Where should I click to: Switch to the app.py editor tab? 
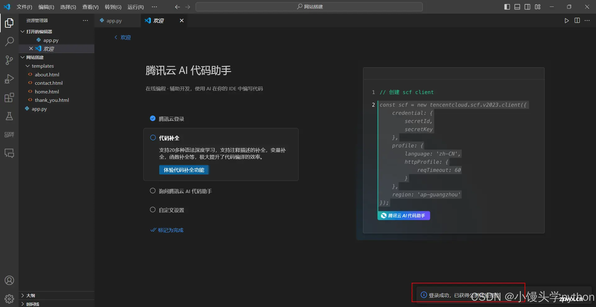tap(117, 20)
